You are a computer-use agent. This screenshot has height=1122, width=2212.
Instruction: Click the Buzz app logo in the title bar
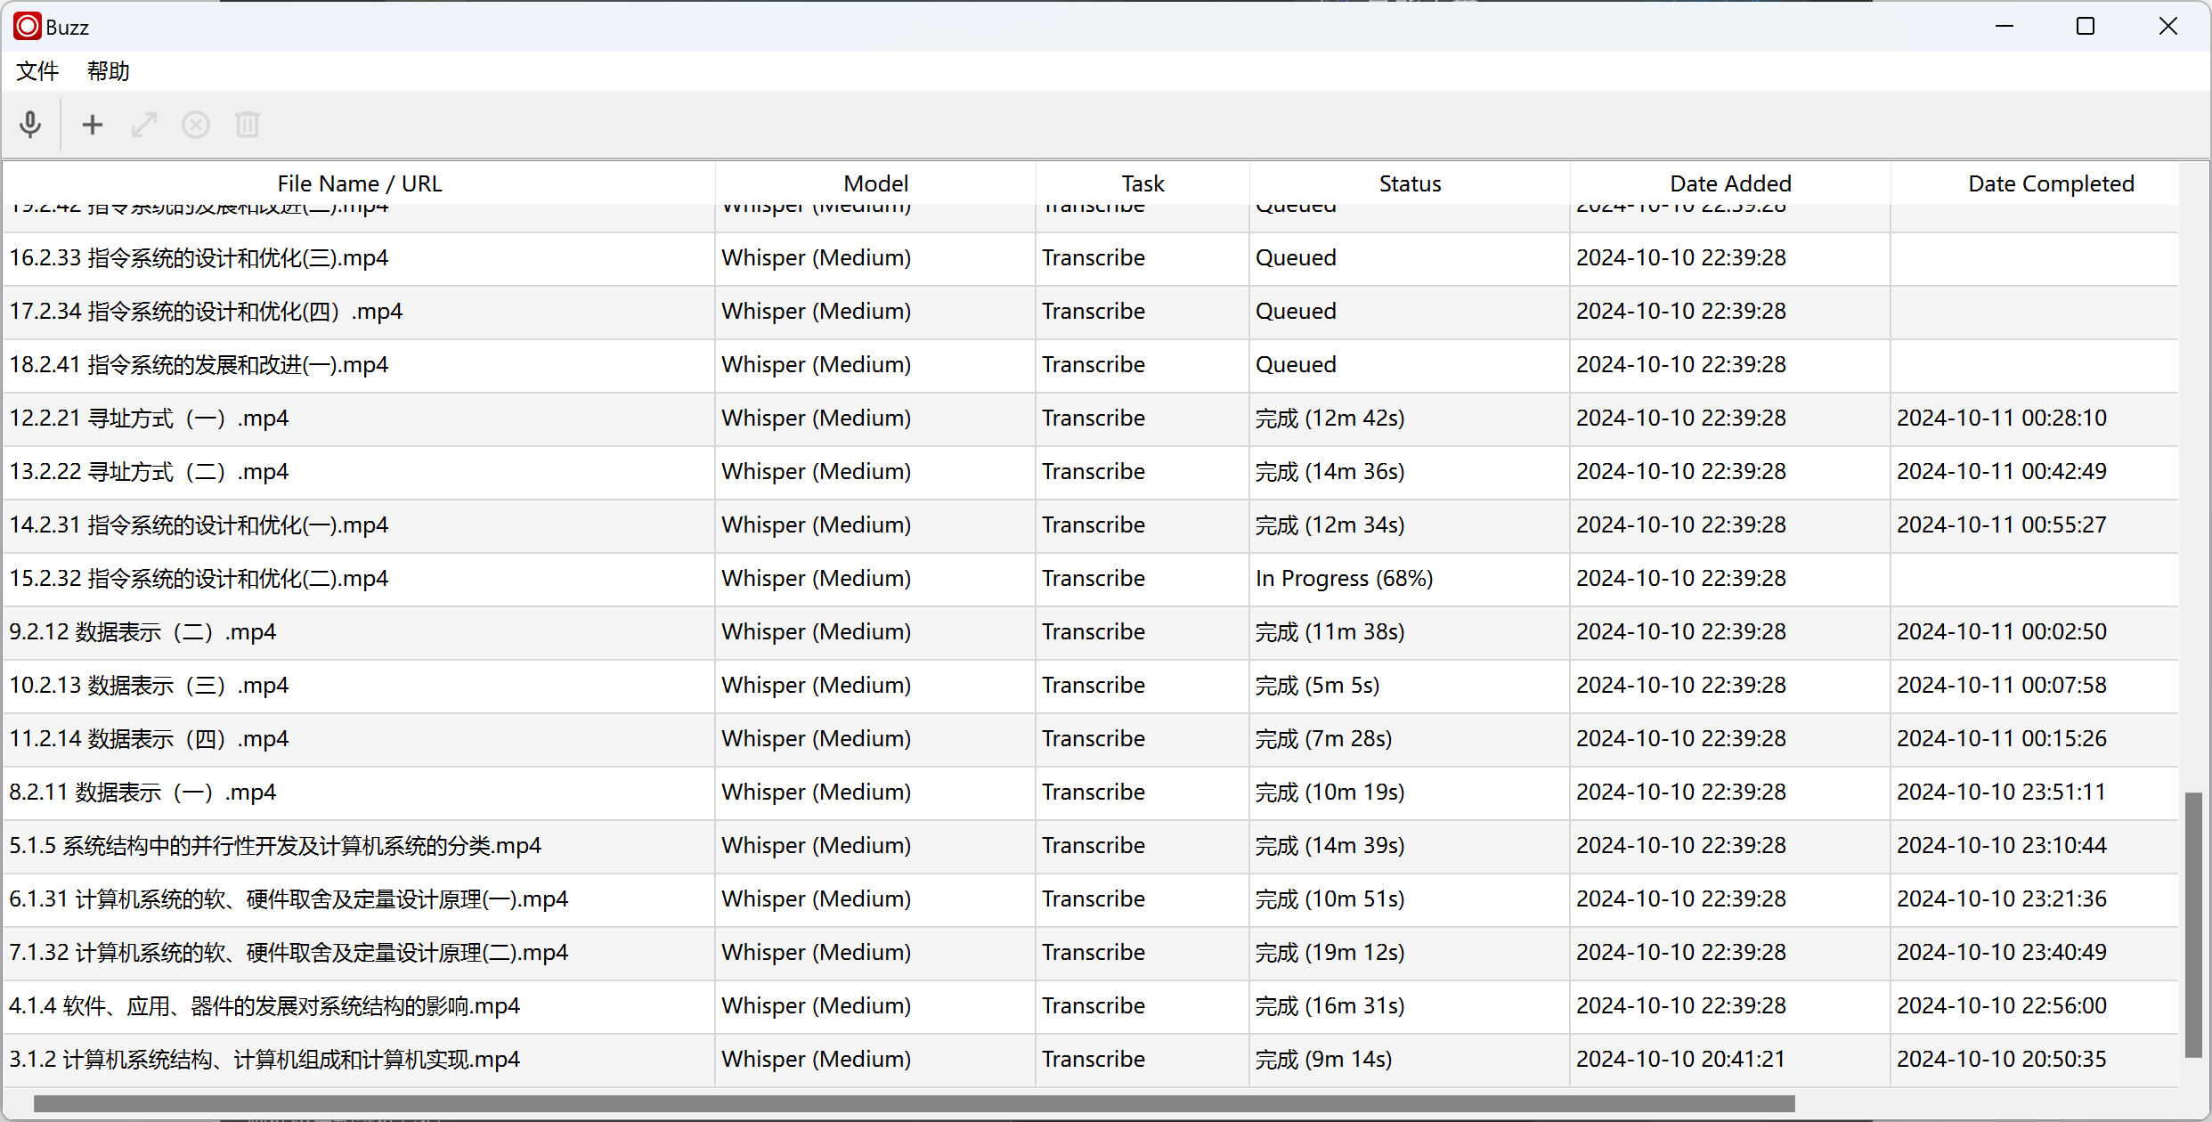pos(27,27)
